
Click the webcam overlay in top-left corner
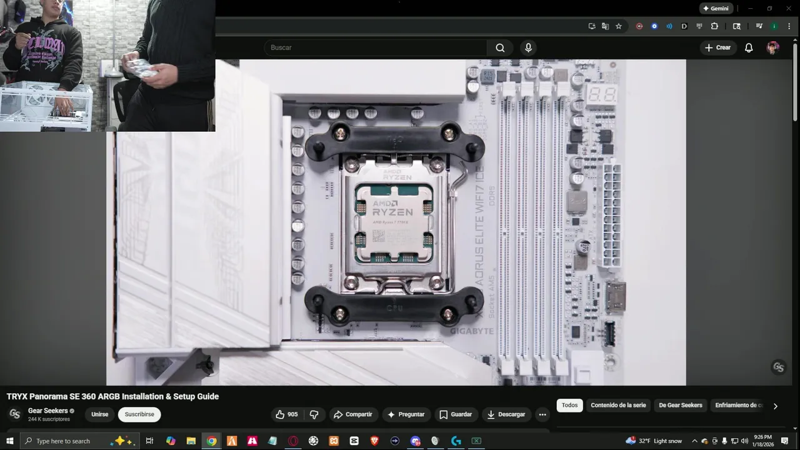(107, 66)
